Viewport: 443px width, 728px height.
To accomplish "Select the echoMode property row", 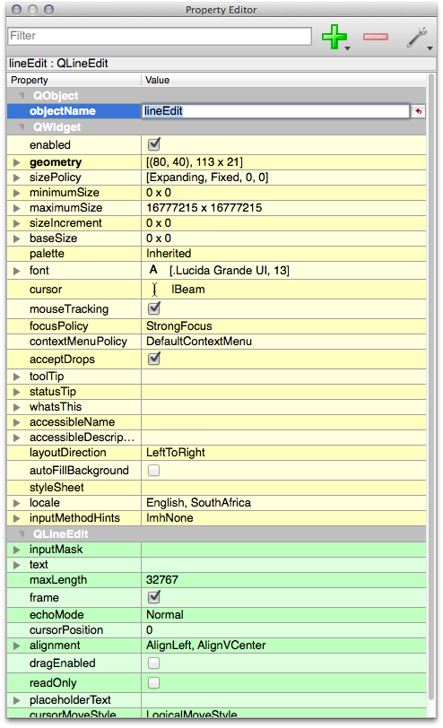I will (216, 615).
